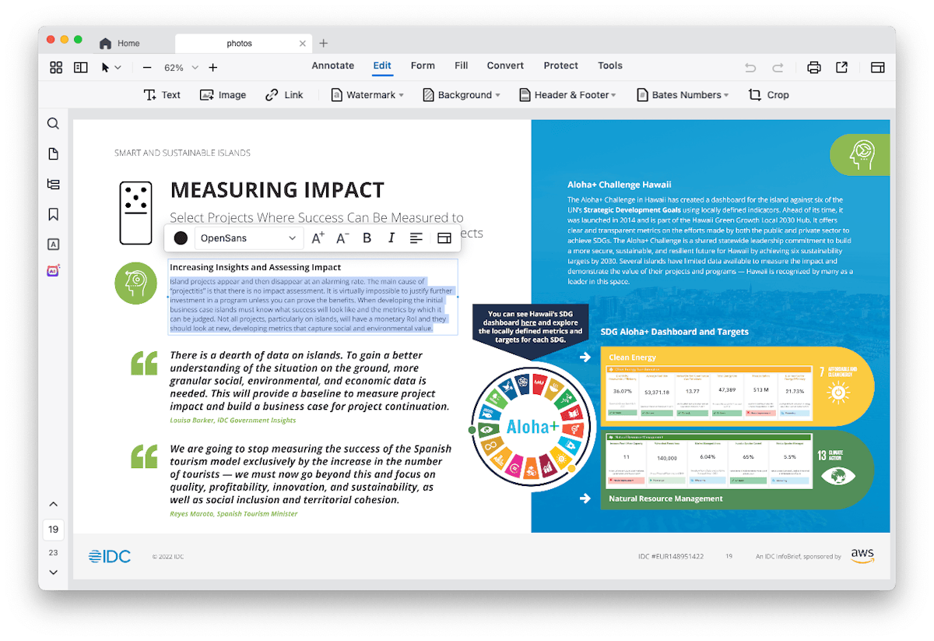Open text alignment options
Image resolution: width=934 pixels, height=641 pixels.
point(416,238)
